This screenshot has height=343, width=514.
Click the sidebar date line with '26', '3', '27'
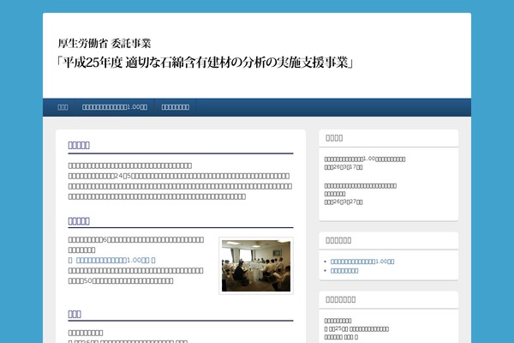coord(344,202)
